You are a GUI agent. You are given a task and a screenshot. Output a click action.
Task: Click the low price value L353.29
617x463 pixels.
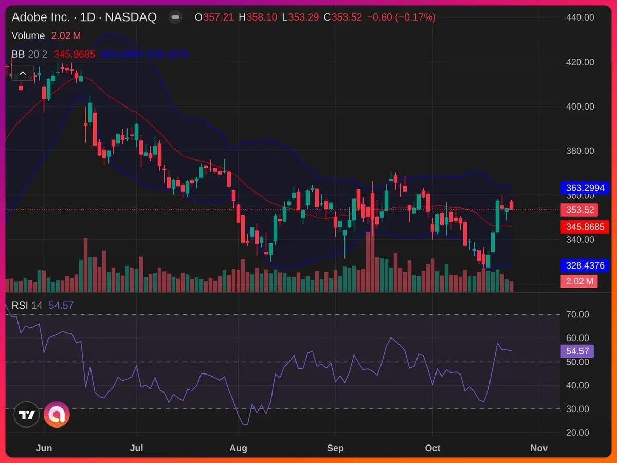point(300,17)
